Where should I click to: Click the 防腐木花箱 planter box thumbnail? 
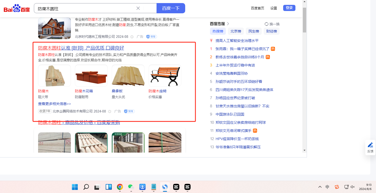pos(91,76)
